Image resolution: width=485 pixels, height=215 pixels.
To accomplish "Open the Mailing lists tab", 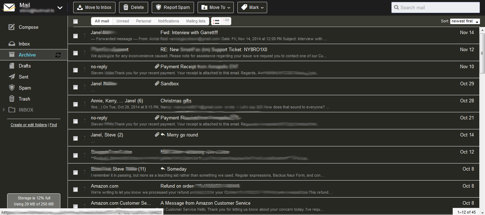I will tap(195, 21).
